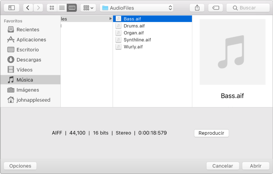Screen dimensions: 273x174
Task: Select the Drums.aif file
Action: [134, 26]
